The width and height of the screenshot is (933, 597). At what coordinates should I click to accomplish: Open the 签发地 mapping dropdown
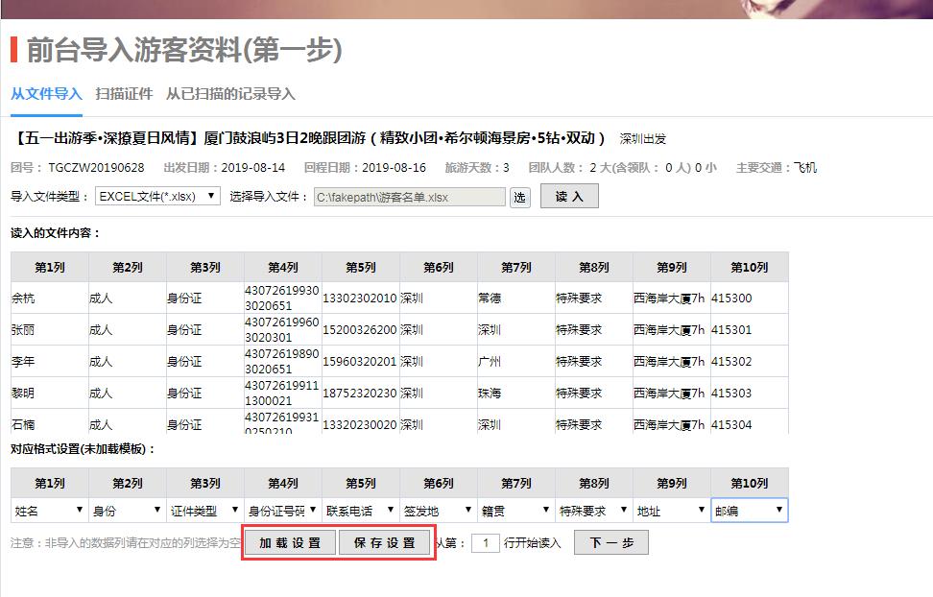pos(439,511)
